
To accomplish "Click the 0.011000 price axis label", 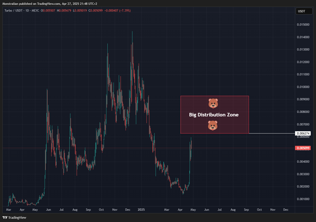I will pos(303,74).
